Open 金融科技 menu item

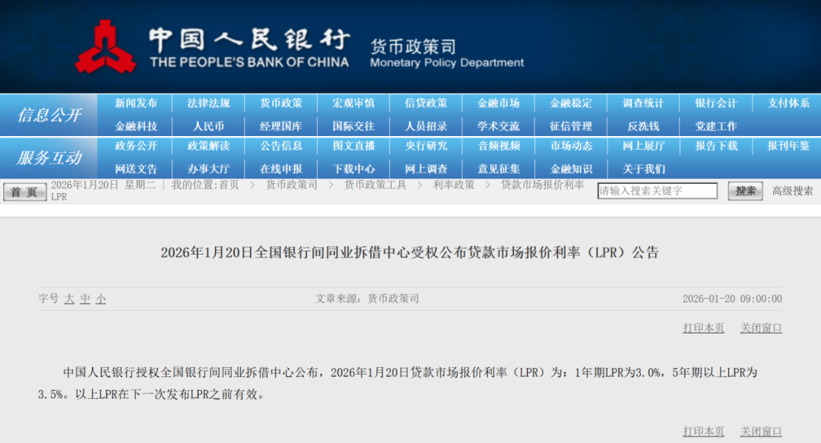[x=136, y=126]
